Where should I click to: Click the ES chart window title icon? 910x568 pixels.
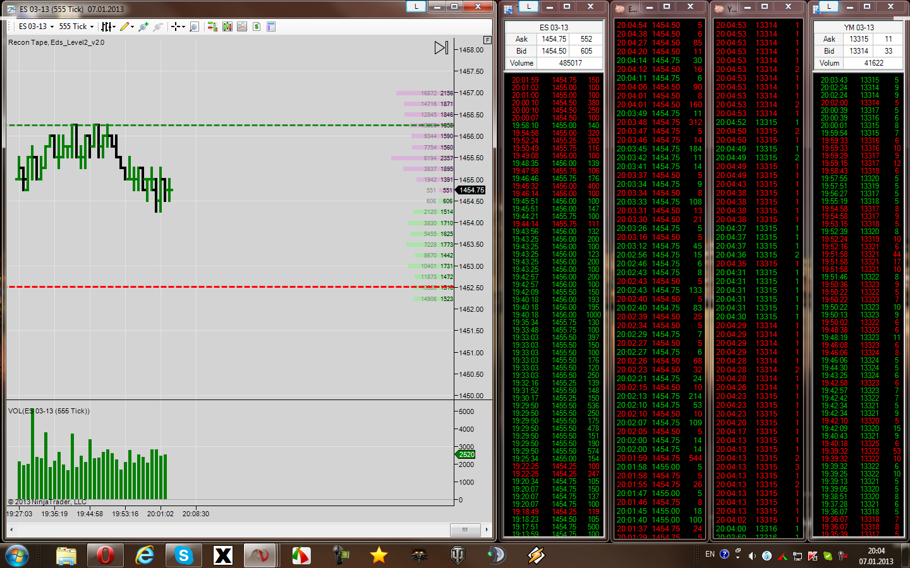tap(11, 9)
